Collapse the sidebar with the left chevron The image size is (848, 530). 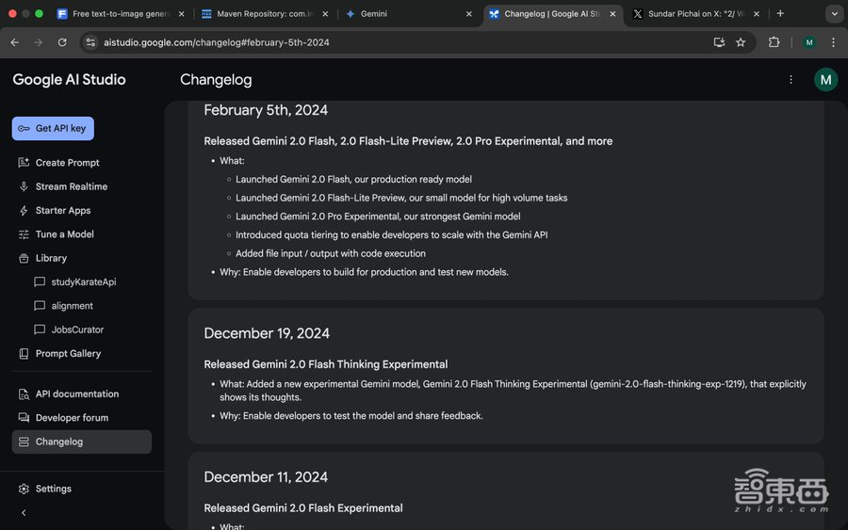click(x=24, y=513)
